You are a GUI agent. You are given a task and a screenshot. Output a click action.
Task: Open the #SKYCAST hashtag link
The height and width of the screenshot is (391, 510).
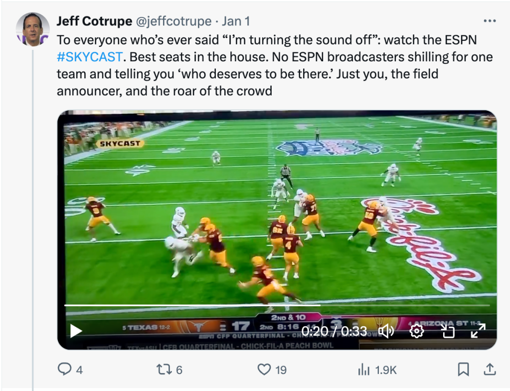pyautogui.click(x=90, y=57)
